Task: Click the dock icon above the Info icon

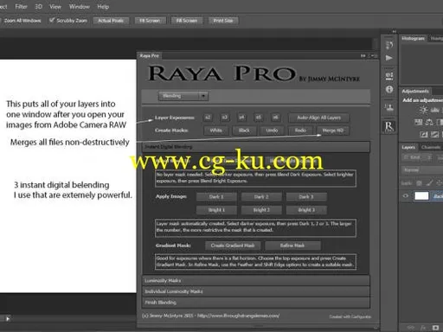Action: 389,75
